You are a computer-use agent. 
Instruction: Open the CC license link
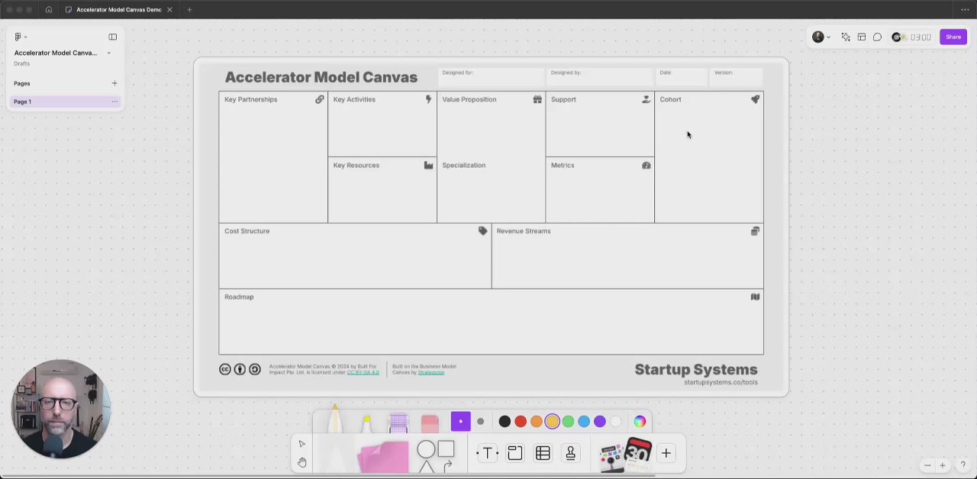363,372
